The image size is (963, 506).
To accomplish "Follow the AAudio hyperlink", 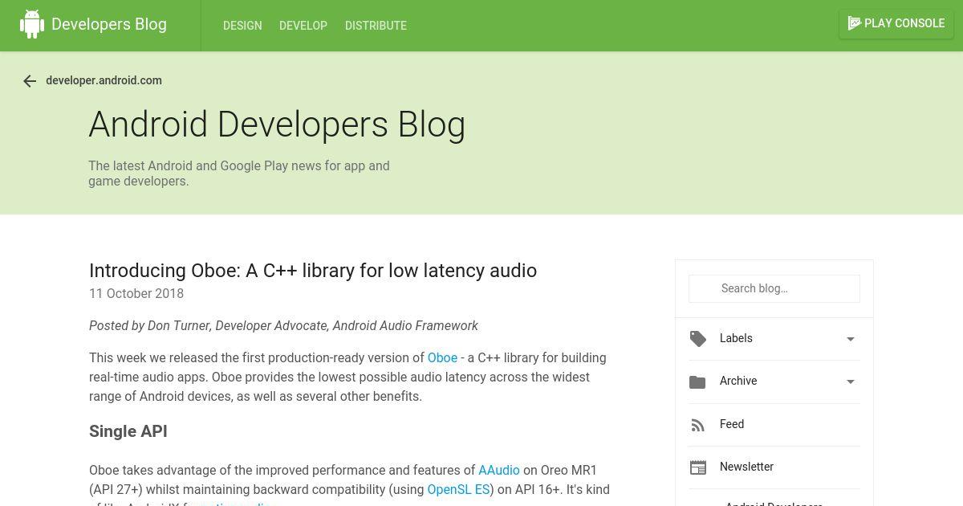I will point(499,470).
